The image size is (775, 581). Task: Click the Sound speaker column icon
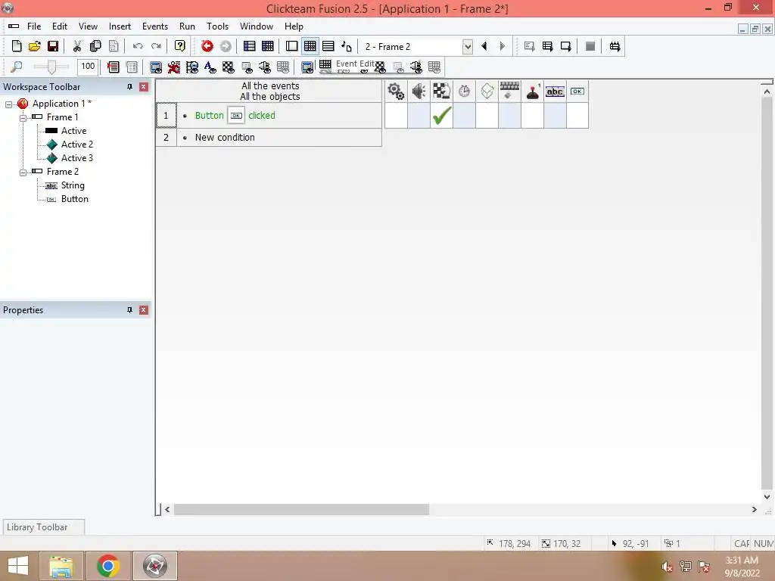pos(419,92)
